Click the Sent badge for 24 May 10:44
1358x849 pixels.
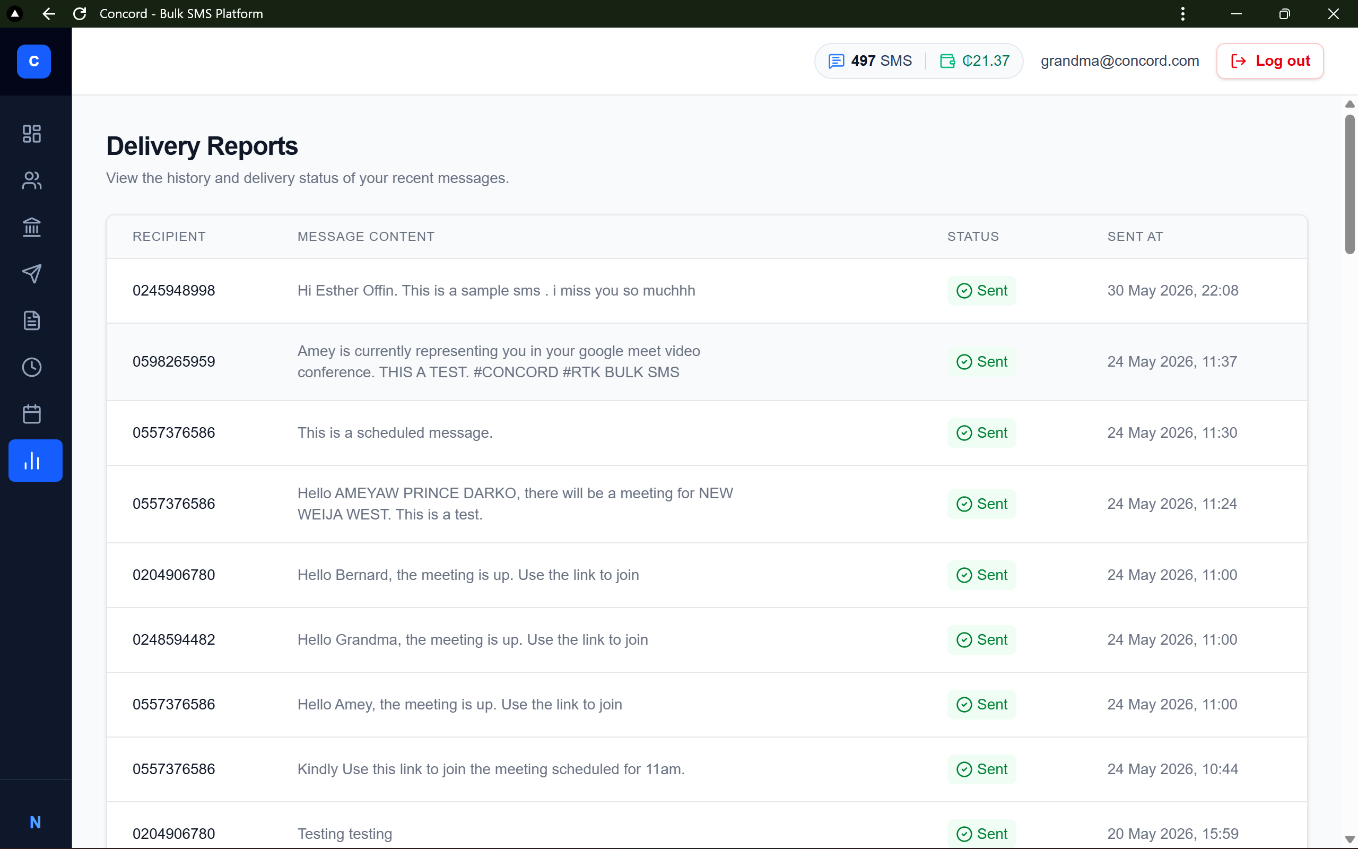coord(981,769)
